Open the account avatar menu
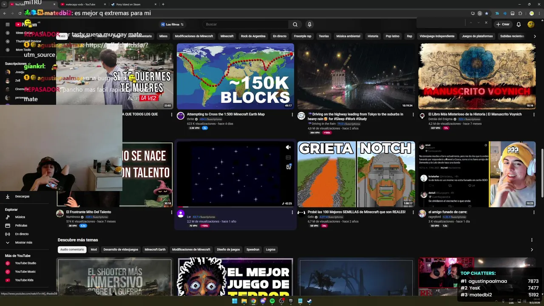The image size is (544, 306). (x=531, y=24)
